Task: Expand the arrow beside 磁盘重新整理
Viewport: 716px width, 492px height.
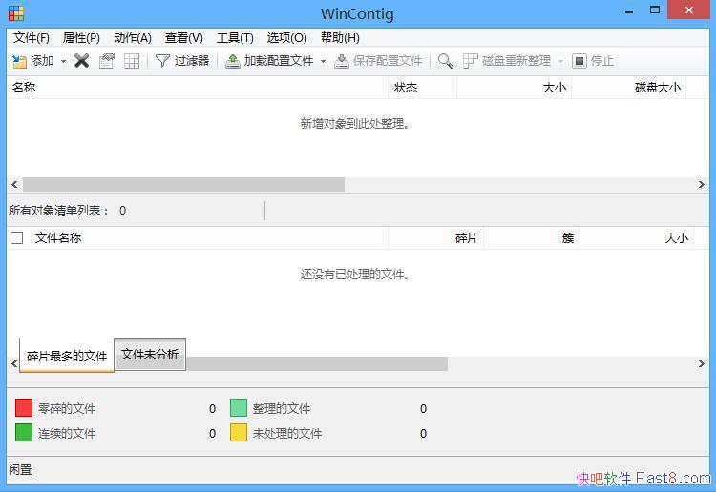Action: (560, 61)
